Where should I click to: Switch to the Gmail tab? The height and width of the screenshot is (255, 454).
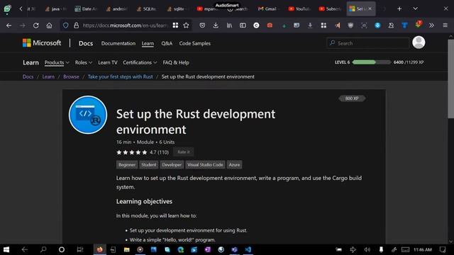[268, 8]
